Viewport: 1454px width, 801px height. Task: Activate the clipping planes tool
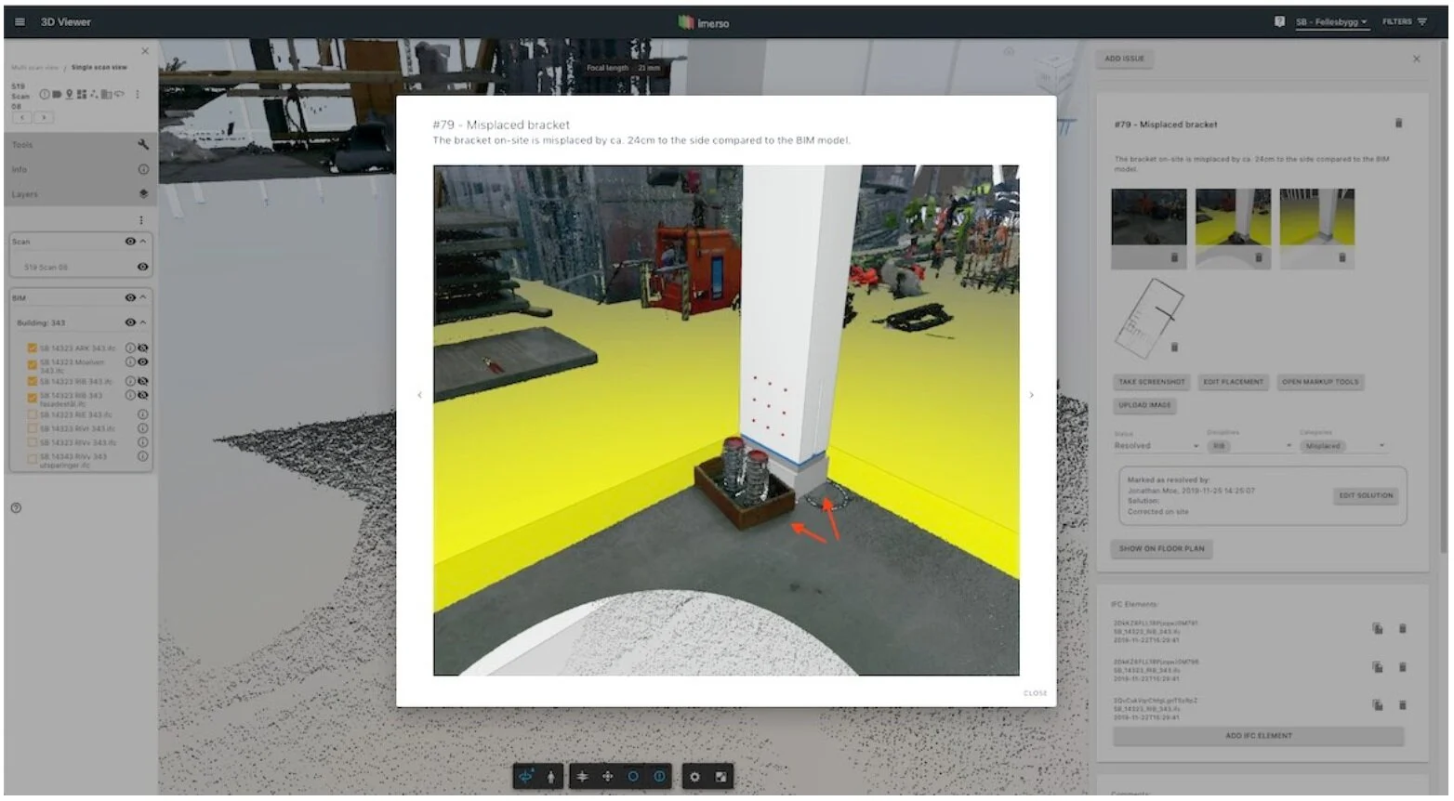584,776
